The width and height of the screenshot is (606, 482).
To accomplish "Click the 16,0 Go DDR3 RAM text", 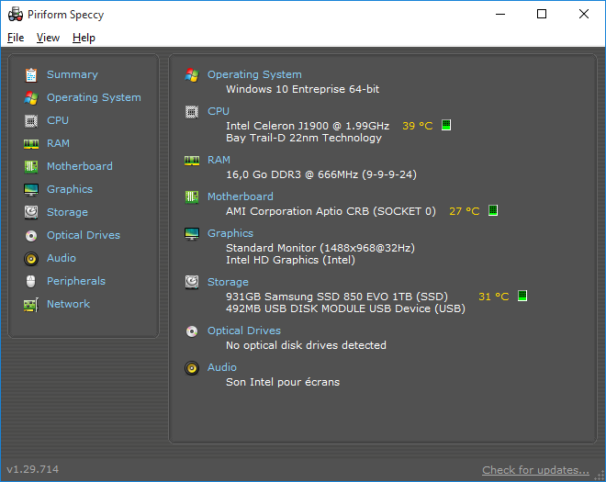I will tap(321, 174).
